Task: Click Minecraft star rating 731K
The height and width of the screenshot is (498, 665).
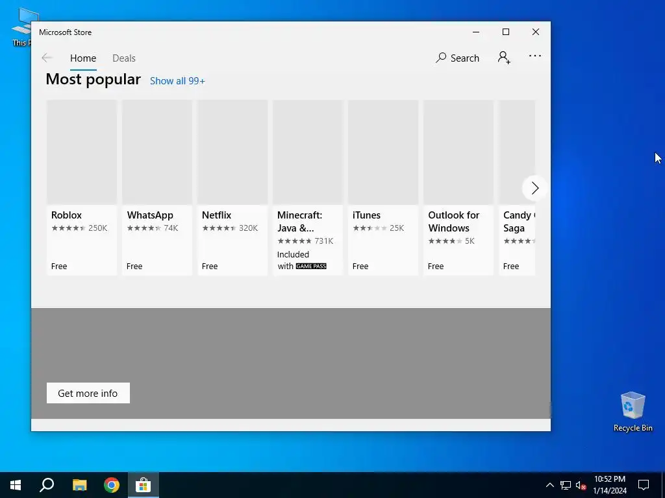Action: 305,241
